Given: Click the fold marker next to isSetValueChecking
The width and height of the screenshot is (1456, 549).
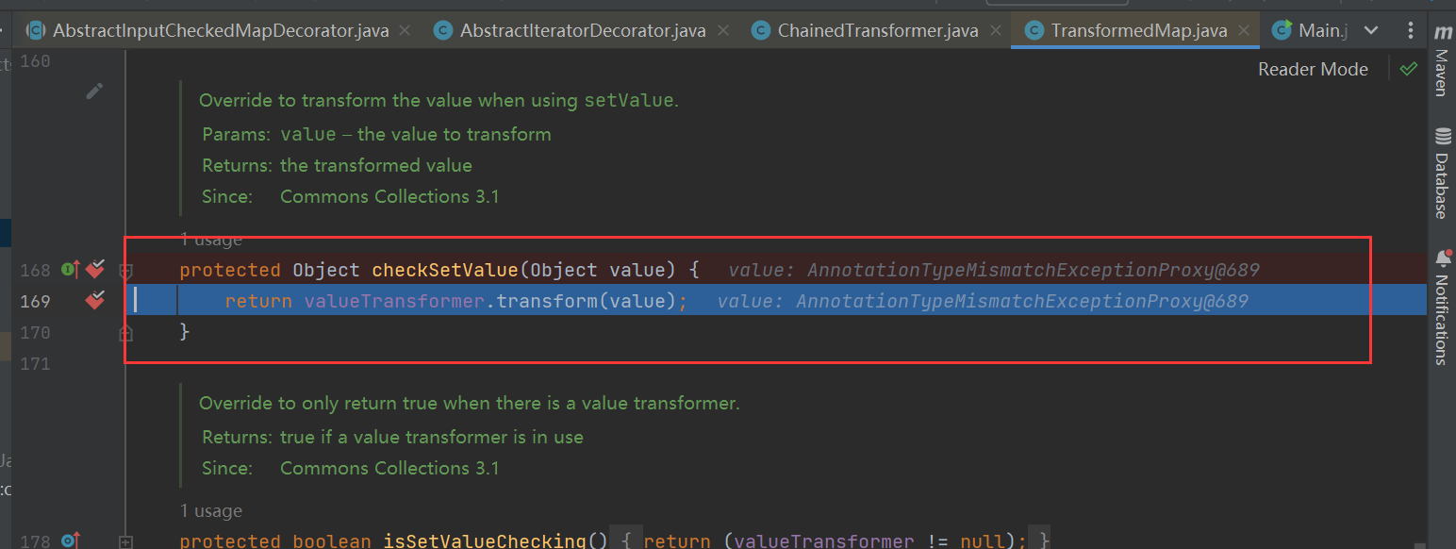Looking at the screenshot, I should click(125, 541).
